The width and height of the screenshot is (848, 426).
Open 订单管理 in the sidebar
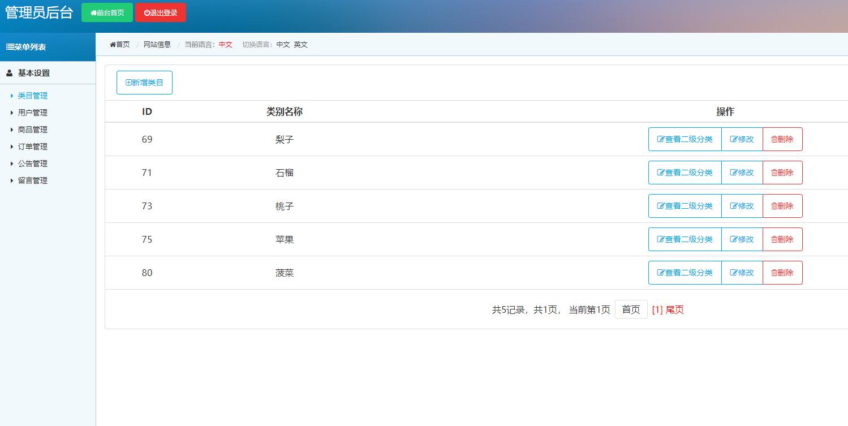click(33, 147)
